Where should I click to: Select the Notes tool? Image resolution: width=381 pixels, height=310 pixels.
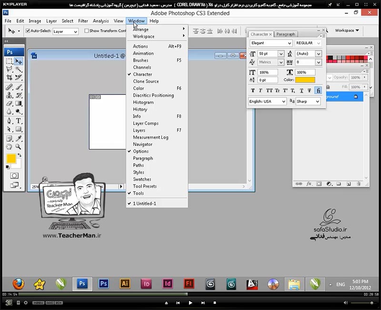[9, 139]
